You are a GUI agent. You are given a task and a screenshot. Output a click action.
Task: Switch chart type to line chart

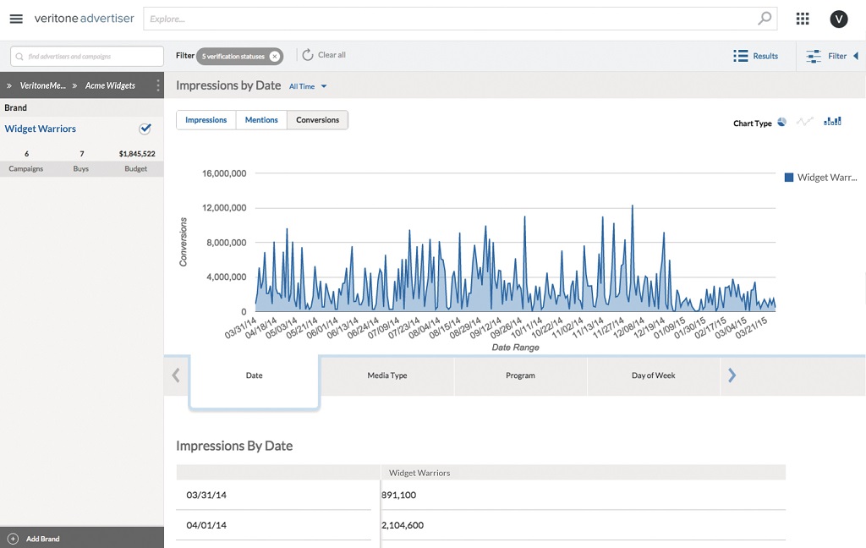(804, 122)
